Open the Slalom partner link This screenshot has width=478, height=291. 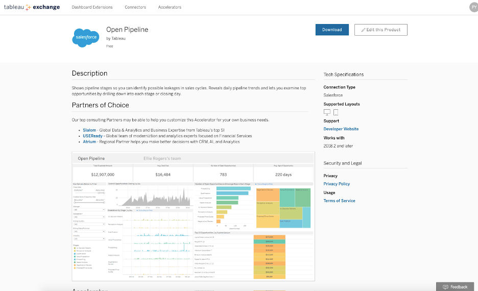(x=89, y=130)
